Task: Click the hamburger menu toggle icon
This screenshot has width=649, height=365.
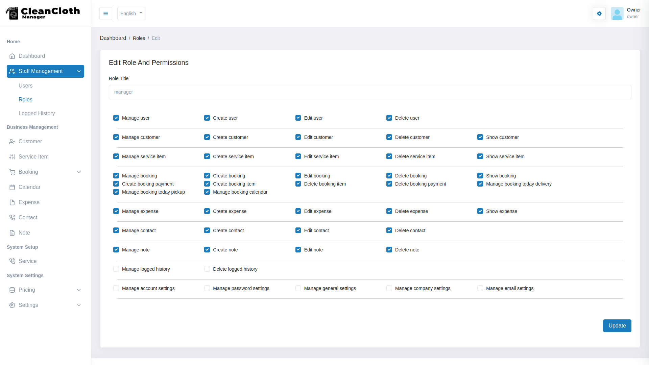Action: [105, 14]
